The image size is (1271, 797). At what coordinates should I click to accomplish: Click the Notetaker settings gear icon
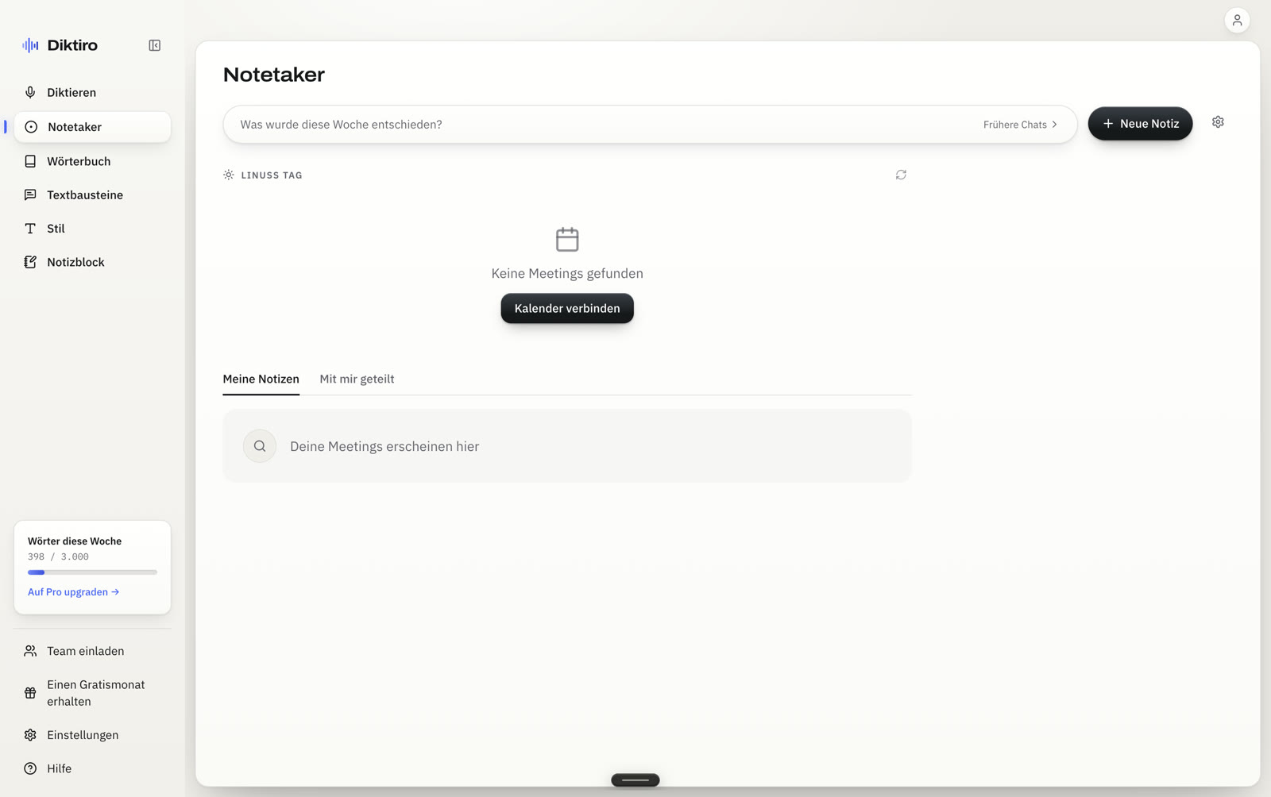click(1218, 122)
